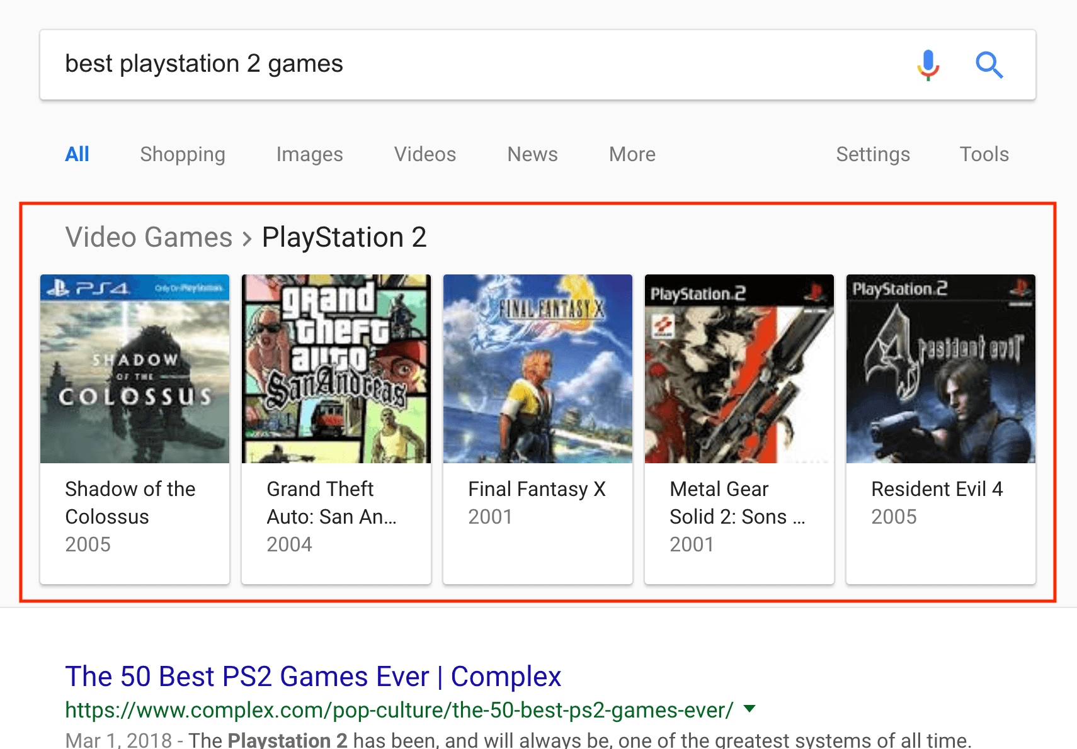Click the Final Fantasy X title text
The image size is (1077, 749).
click(537, 489)
